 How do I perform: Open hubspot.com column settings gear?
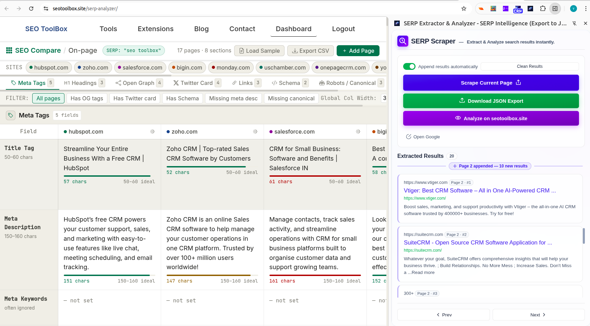152,131
